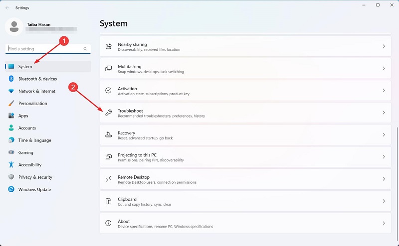Click the Bluetooth & devices sidebar icon
The image size is (399, 246).
pos(11,79)
